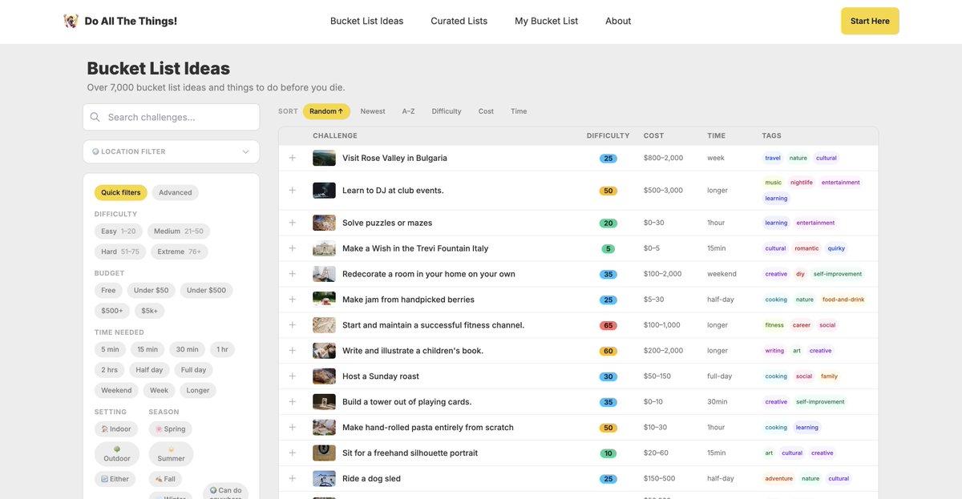Click the adventure tag on dog sled row
The image size is (962, 499).
pyautogui.click(x=778, y=479)
